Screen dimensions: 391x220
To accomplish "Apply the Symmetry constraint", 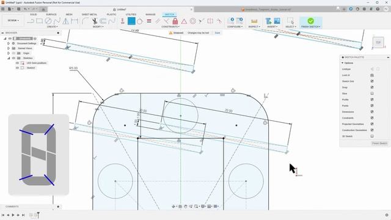I will pos(210,21).
